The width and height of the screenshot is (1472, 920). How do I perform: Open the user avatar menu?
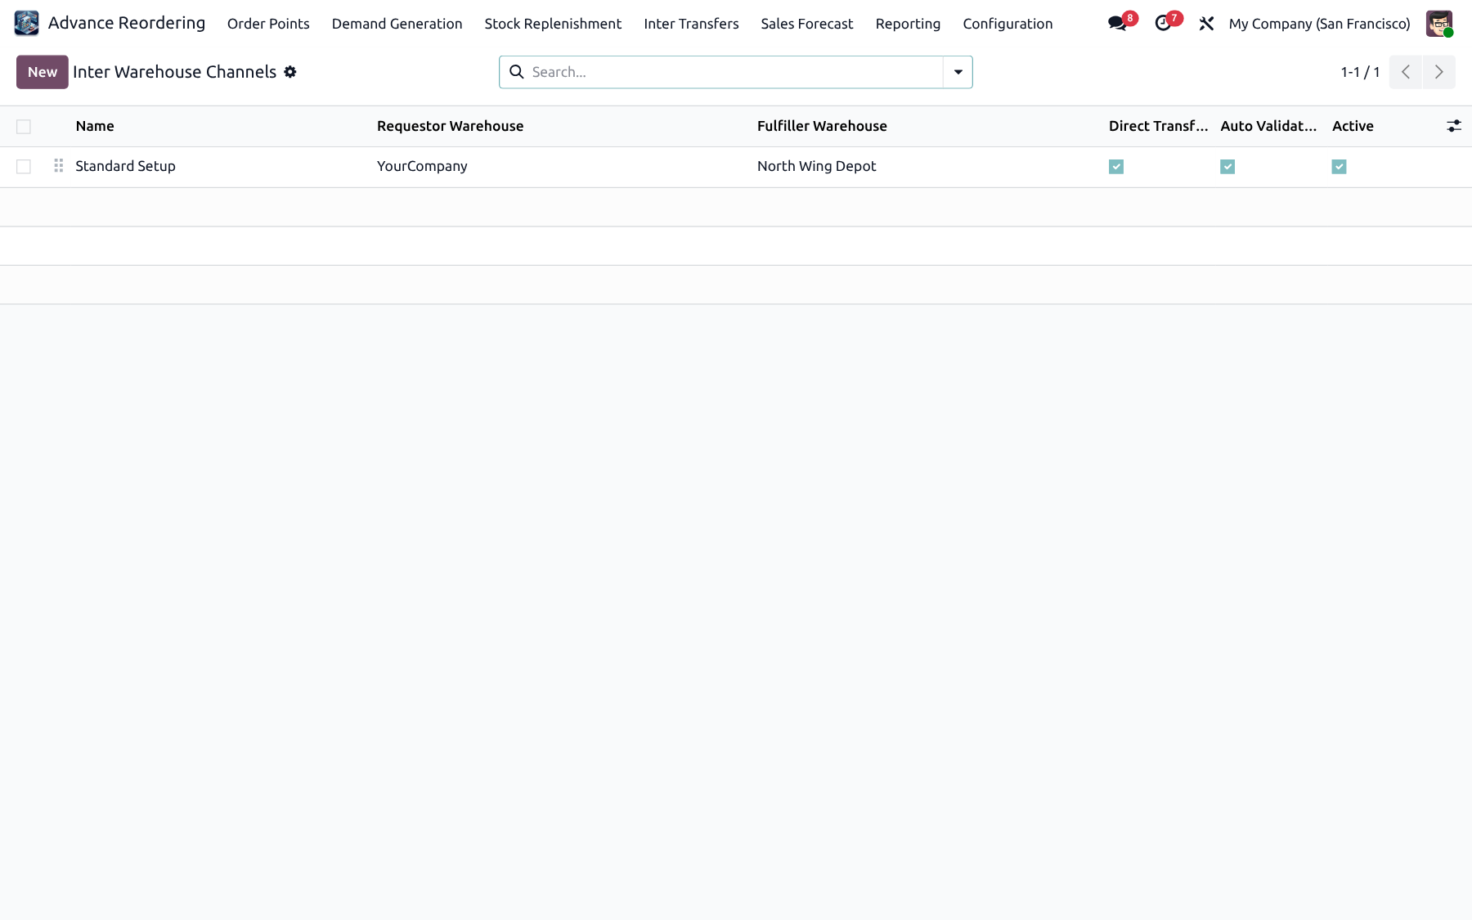pyautogui.click(x=1439, y=23)
